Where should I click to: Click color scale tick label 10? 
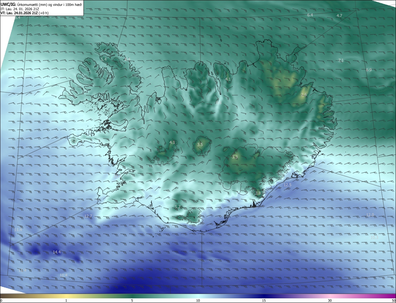click(x=198, y=301)
